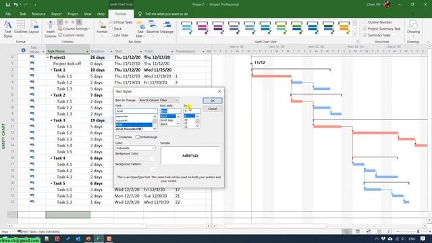This screenshot has height=243, width=432.
Task: Click the align left column icon
Action: (60, 22)
